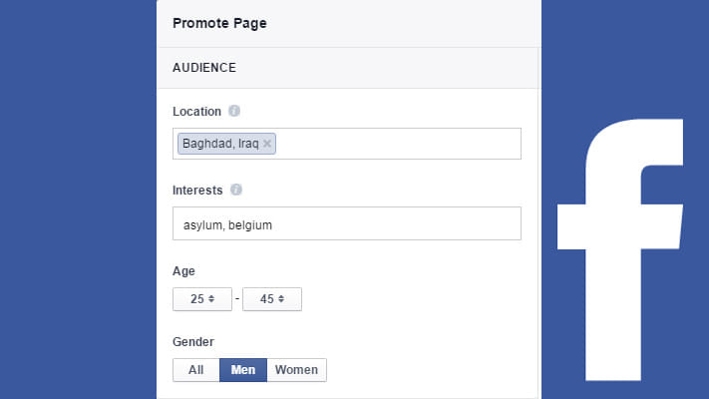Click the info icon beside Location
This screenshot has width=709, height=399.
coord(233,111)
